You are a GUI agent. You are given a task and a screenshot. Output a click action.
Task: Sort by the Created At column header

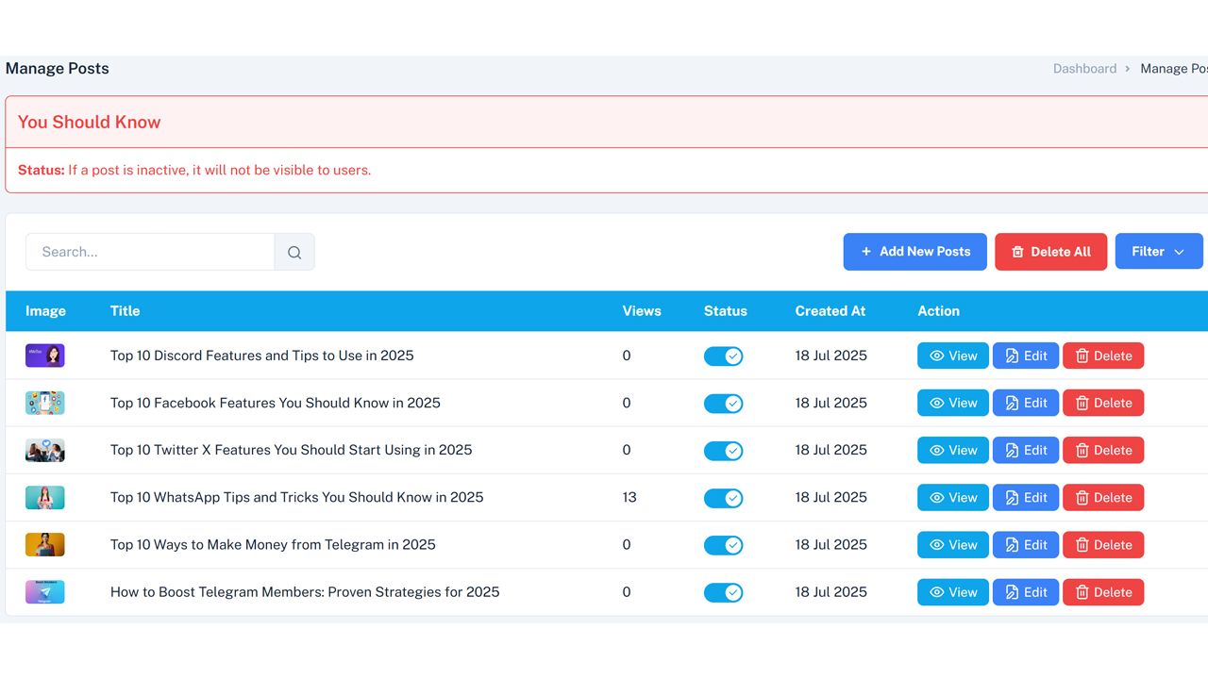click(830, 311)
